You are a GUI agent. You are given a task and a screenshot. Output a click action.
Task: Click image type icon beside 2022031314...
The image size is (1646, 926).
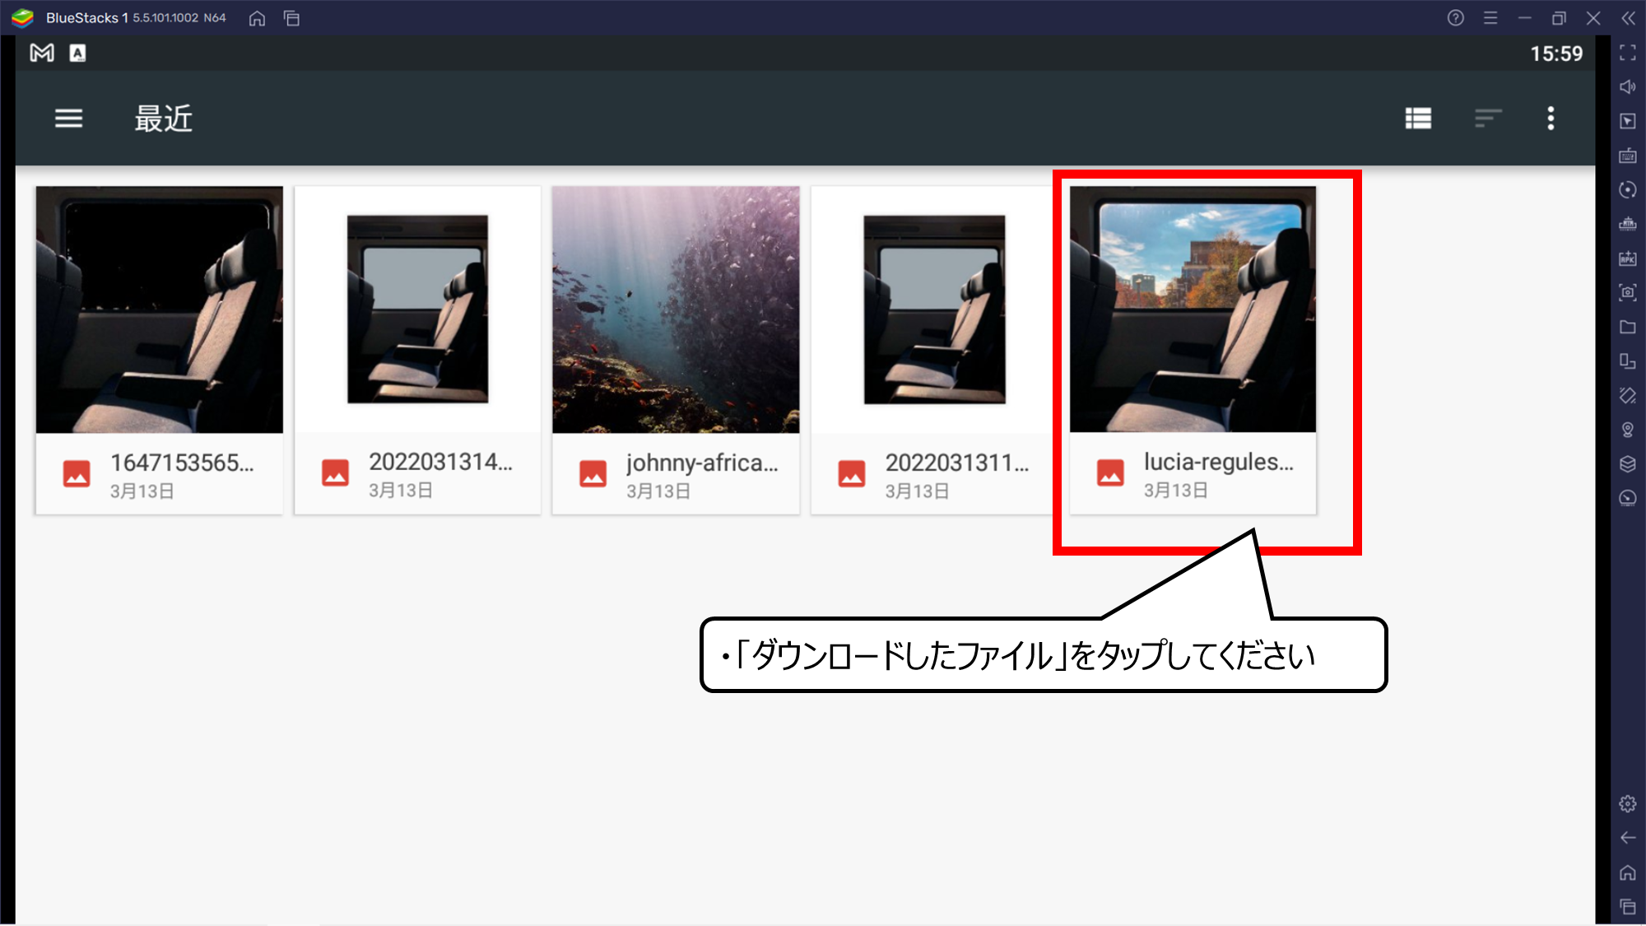tap(335, 472)
